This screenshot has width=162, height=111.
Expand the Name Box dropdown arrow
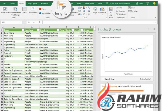(21, 22)
